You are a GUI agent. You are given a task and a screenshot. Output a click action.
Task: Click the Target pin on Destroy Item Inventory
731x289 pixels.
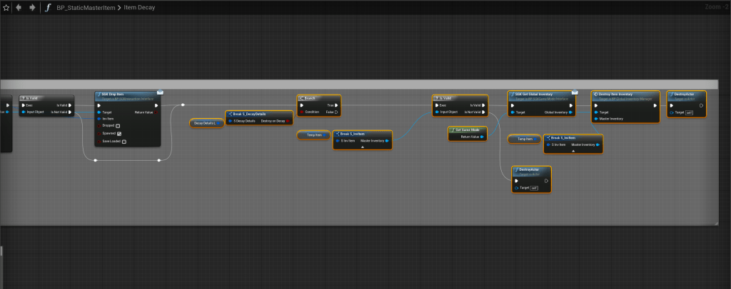pyautogui.click(x=596, y=112)
